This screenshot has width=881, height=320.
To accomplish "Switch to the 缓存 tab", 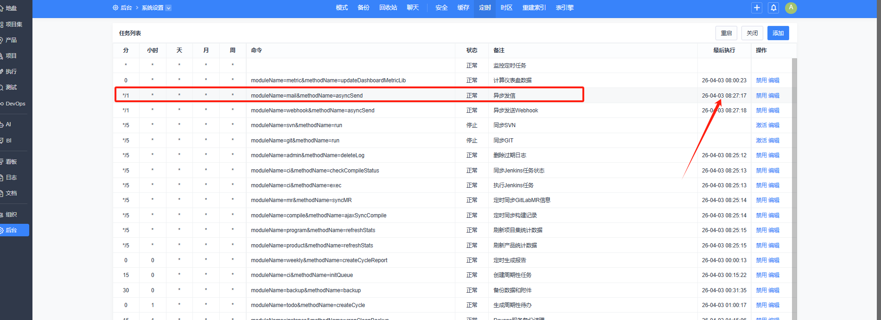I will click(463, 8).
